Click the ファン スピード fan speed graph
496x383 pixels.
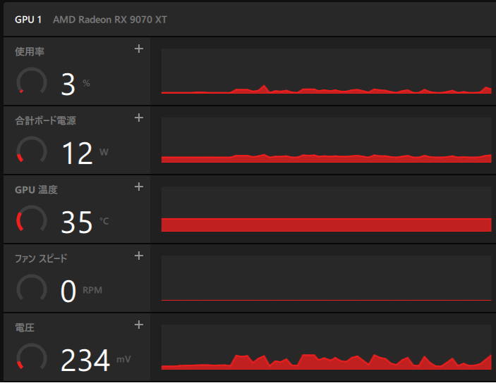click(x=326, y=278)
